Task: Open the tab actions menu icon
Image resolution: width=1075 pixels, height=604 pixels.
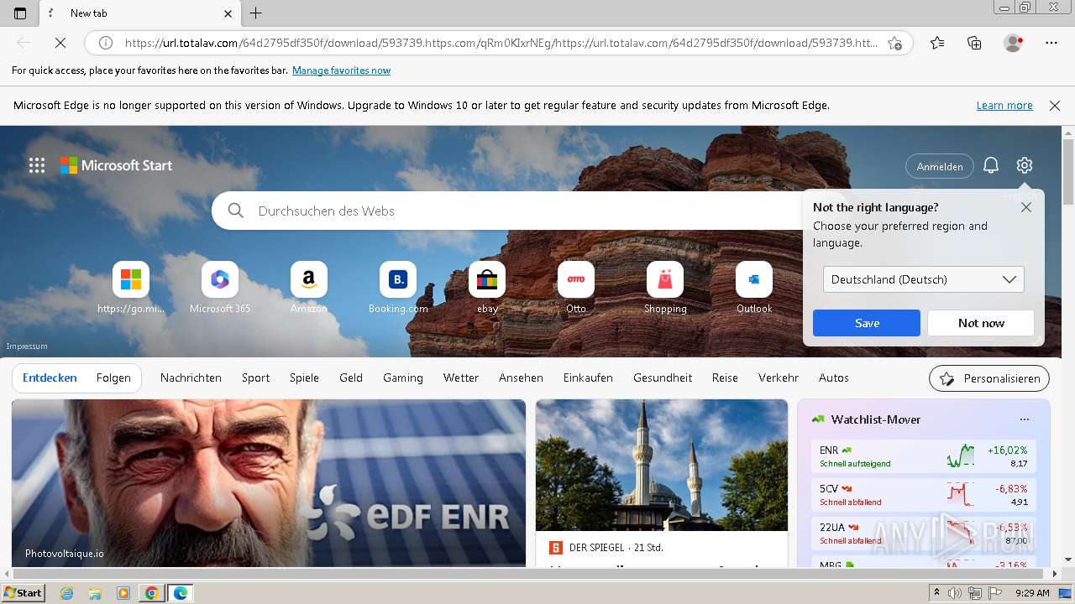Action: [x=20, y=13]
